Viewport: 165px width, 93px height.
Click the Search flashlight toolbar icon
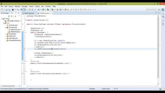(71, 10)
